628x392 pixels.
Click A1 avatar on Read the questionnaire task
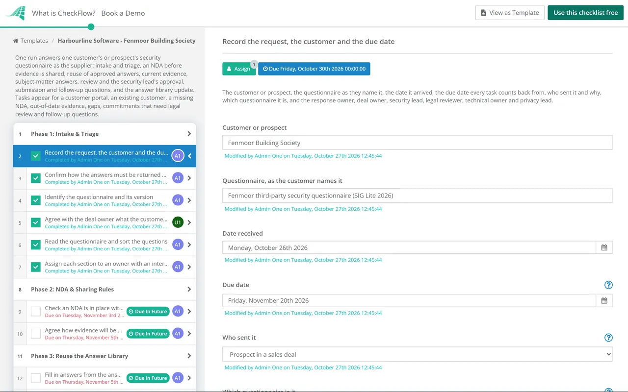[x=178, y=245]
